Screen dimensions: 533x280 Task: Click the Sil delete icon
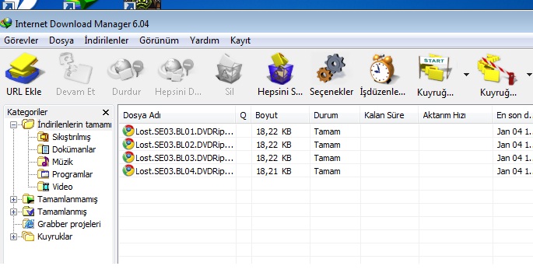coord(229,70)
